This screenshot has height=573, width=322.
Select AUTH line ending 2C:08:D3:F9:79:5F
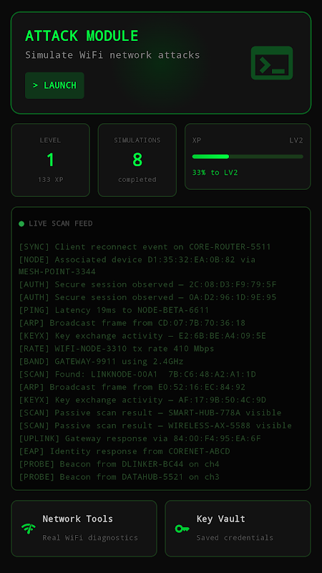pos(147,284)
